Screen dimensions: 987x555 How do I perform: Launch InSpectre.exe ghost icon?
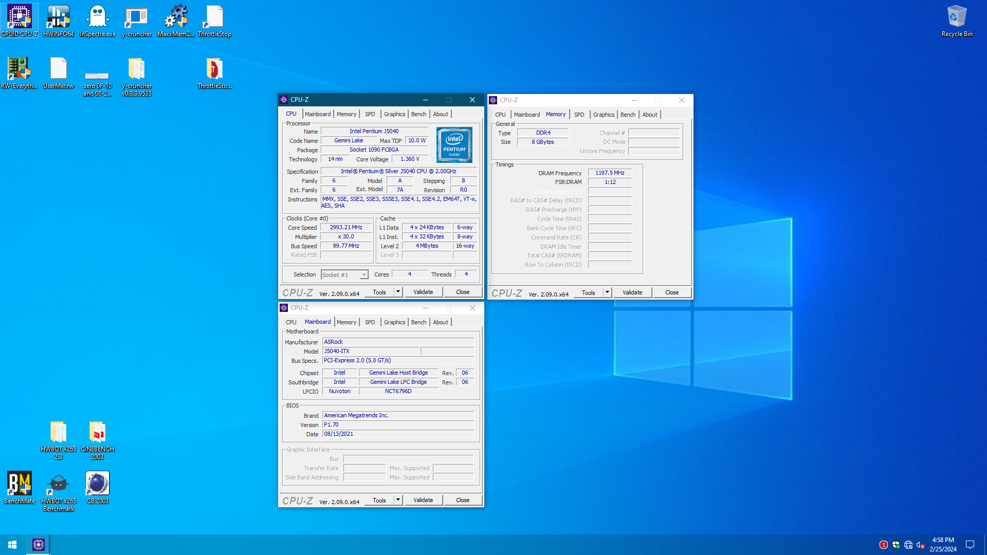click(x=98, y=21)
